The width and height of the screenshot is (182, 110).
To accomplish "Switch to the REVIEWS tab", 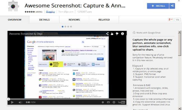I will [74, 20].
